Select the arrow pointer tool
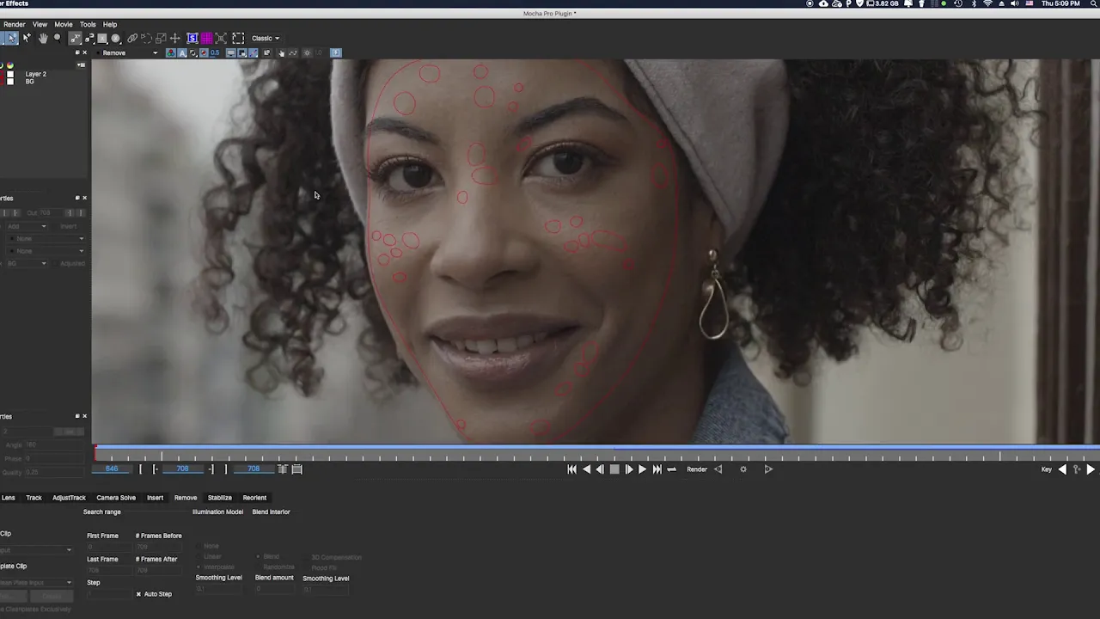Image resolution: width=1100 pixels, height=619 pixels. point(12,38)
